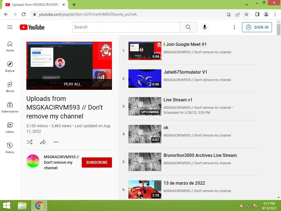Close the Uploads from MSGKACIRVM593 tab
The image size is (281, 211).
point(64,5)
